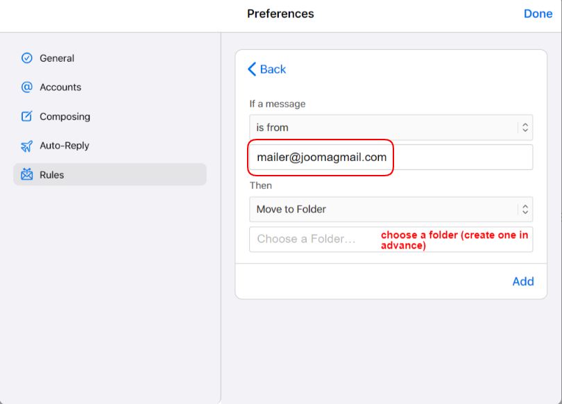Return to rules list via Back text

tap(273, 69)
